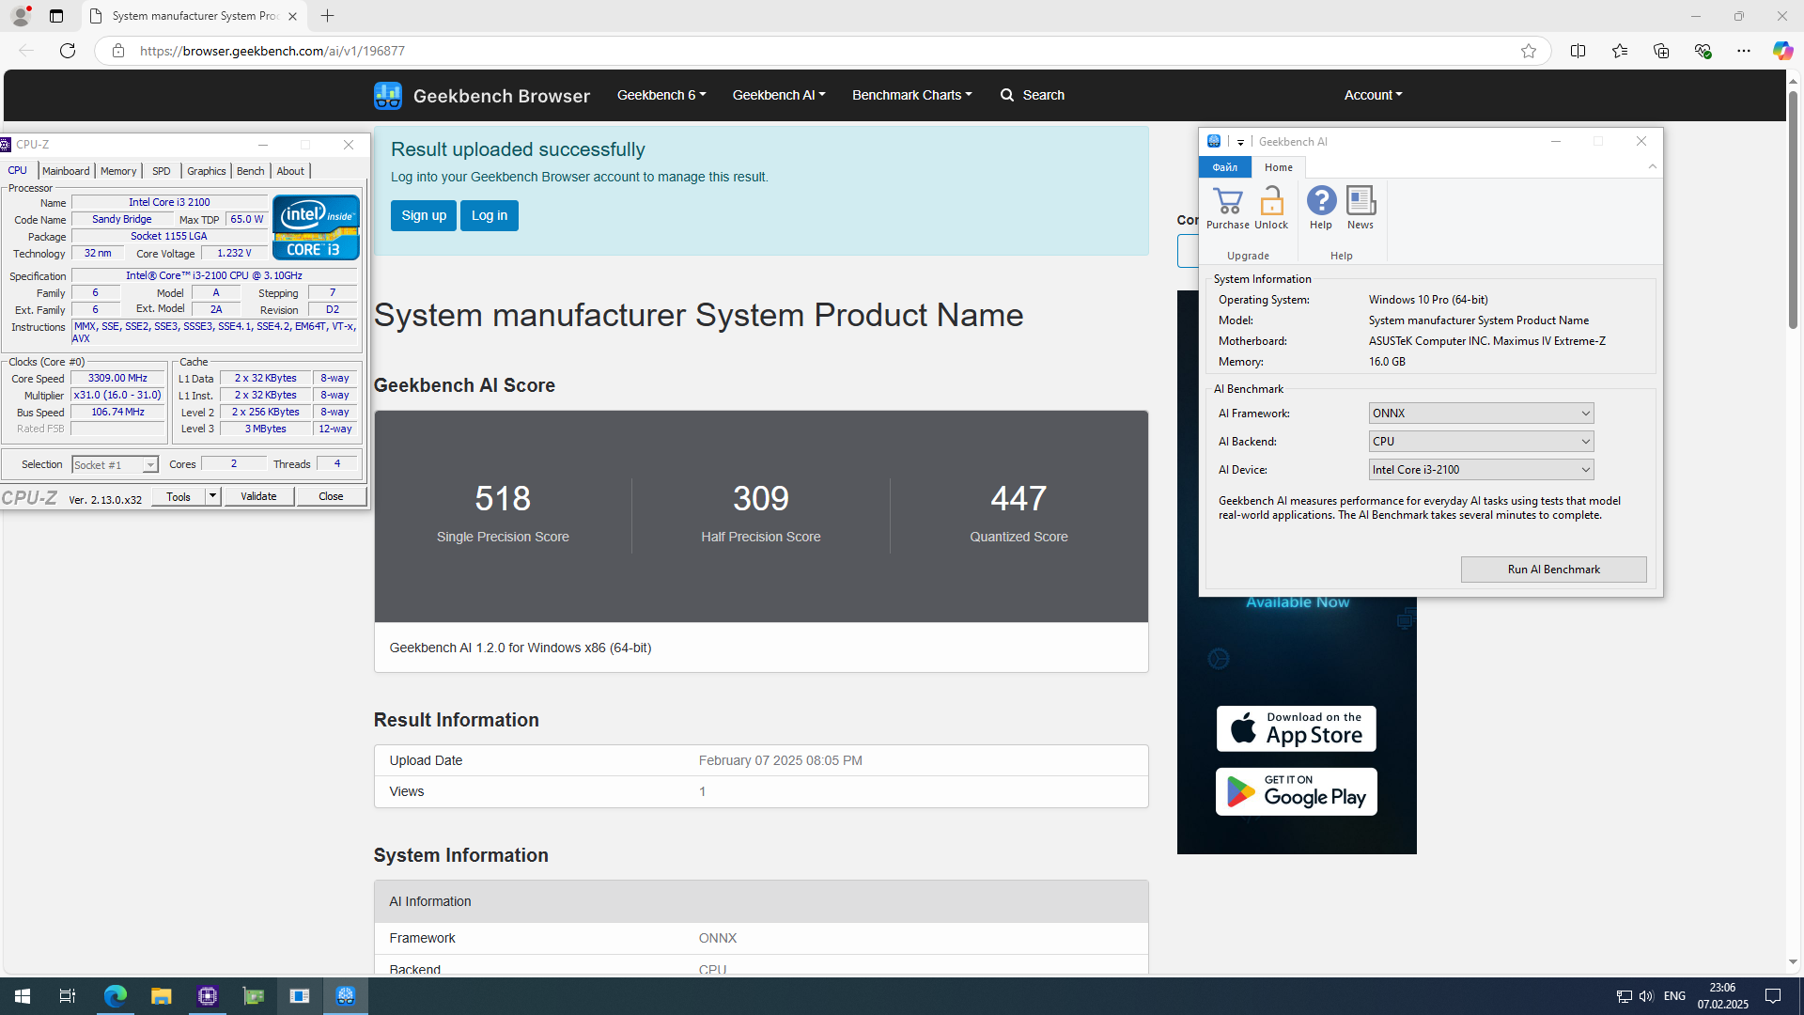The width and height of the screenshot is (1804, 1015).
Task: Add this page to favorites star
Action: click(x=1529, y=51)
